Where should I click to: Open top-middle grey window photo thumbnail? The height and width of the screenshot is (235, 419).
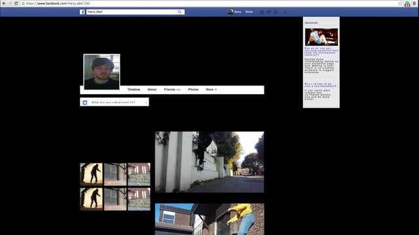115,174
